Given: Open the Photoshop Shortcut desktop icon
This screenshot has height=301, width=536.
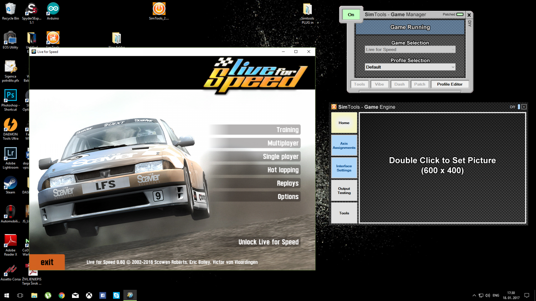Looking at the screenshot, I should pos(10,100).
